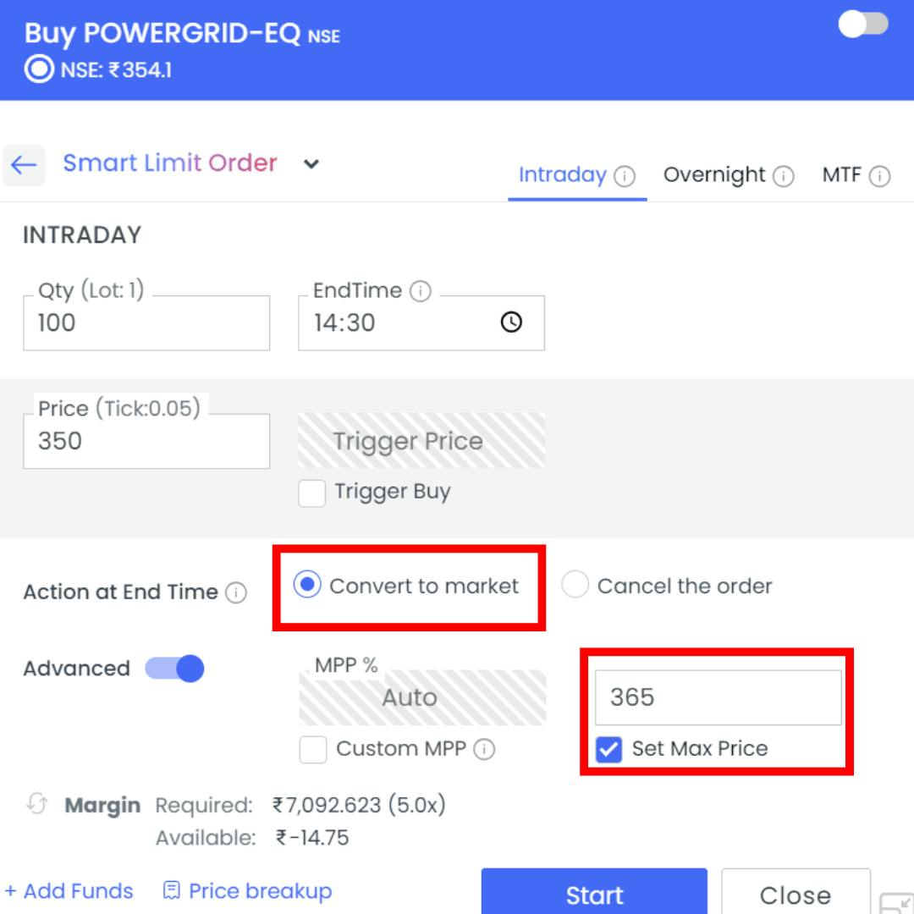
Task: Click the Price input field
Action: tap(146, 442)
